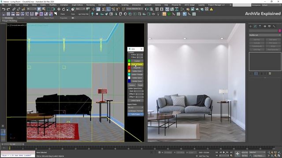
Task: Toggle the Golden Triangle guide button
Action: click(x=137, y=74)
